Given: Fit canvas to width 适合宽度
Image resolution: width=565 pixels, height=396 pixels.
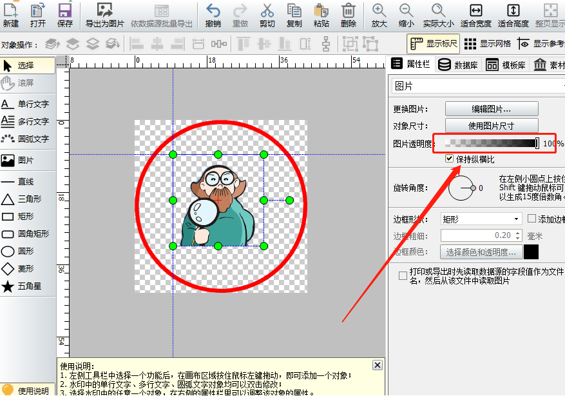Looking at the screenshot, I should [x=475, y=15].
